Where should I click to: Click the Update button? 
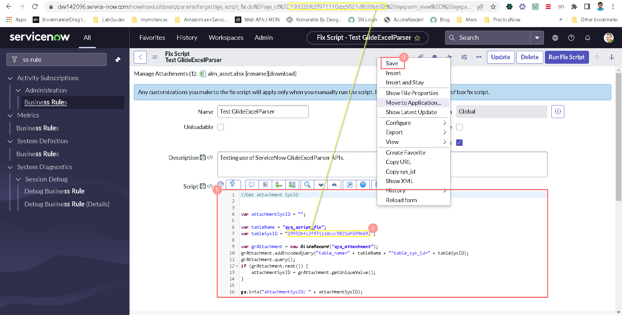click(x=501, y=57)
